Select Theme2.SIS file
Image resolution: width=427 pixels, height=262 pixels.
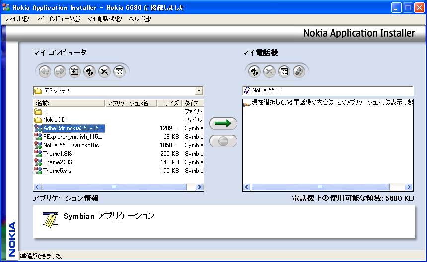[58, 162]
